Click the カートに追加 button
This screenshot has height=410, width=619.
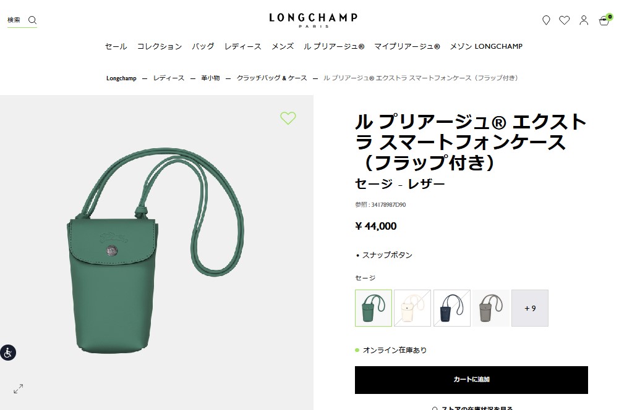tap(471, 380)
